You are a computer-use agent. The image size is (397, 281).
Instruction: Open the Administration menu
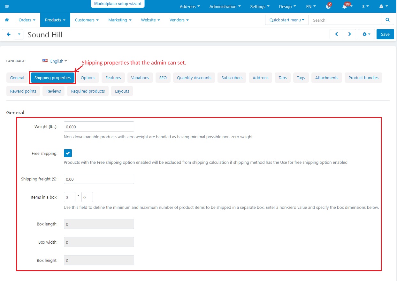[x=225, y=6]
